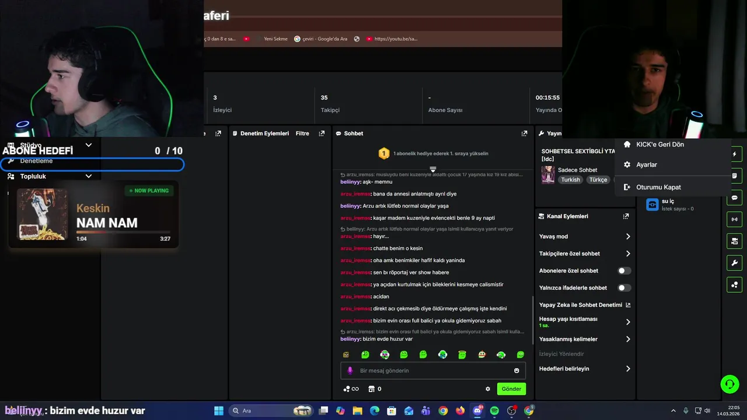Expand Yasaklanmış kelimeler options
Image resolution: width=747 pixels, height=420 pixels.
tap(628, 339)
